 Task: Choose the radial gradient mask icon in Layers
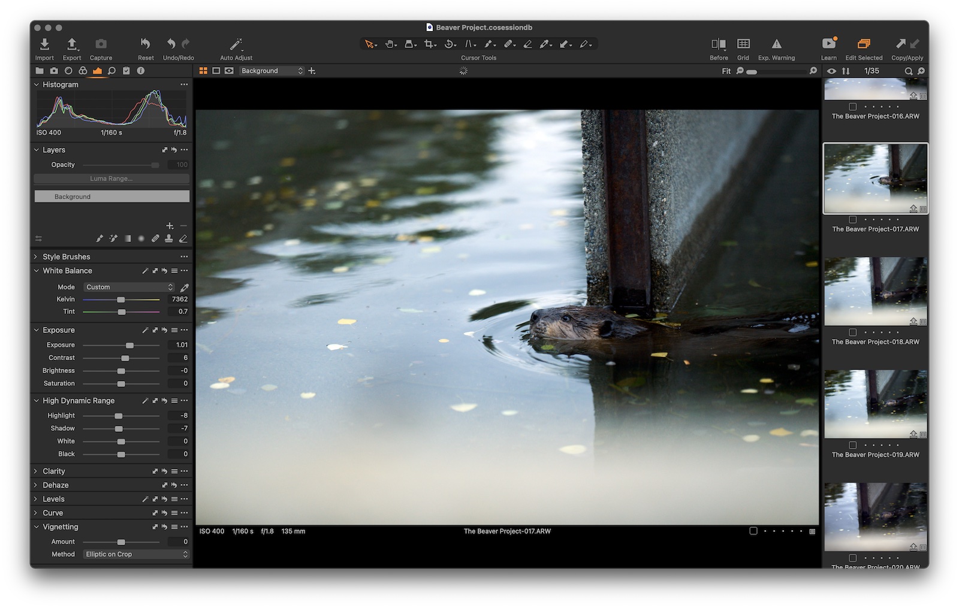[x=141, y=238]
